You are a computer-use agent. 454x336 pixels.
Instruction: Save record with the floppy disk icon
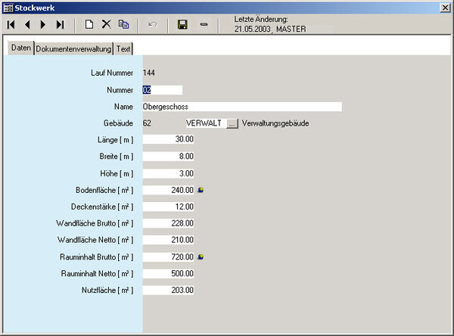point(182,25)
